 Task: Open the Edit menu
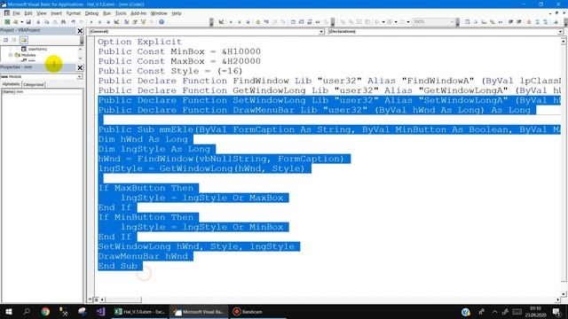(x=28, y=13)
